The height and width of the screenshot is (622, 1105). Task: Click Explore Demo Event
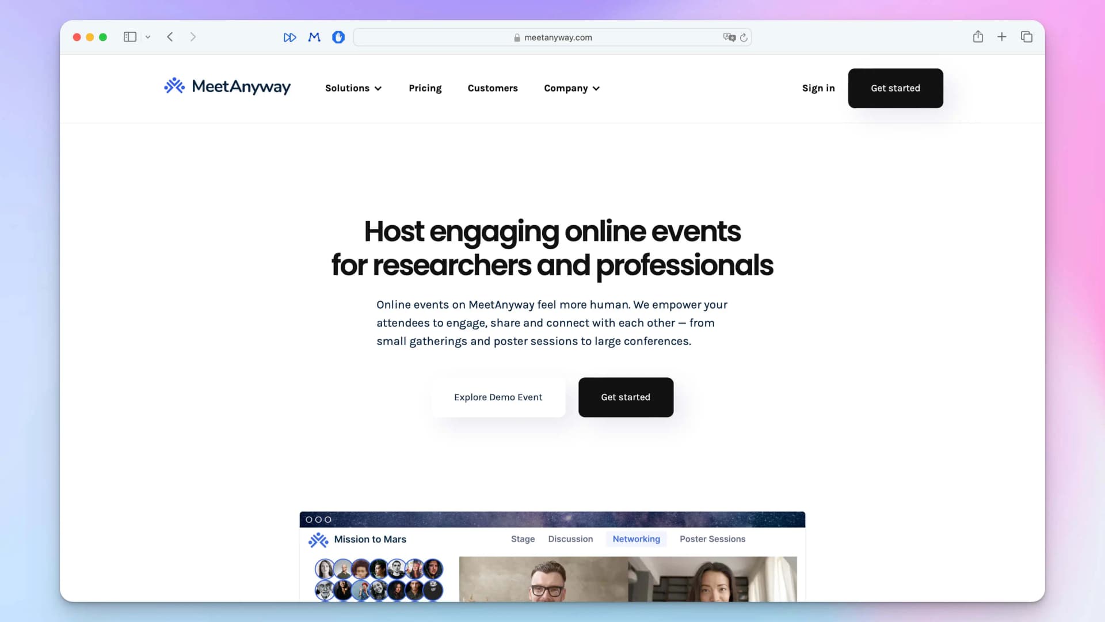coord(498,397)
